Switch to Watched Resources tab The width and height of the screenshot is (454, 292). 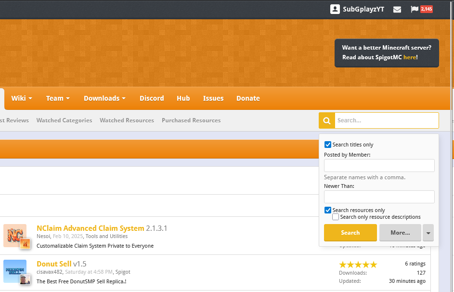click(127, 120)
